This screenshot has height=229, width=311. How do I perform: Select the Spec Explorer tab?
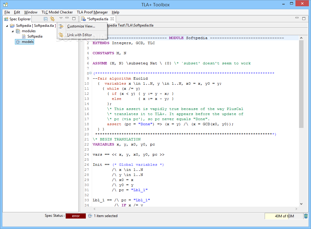point(17,19)
